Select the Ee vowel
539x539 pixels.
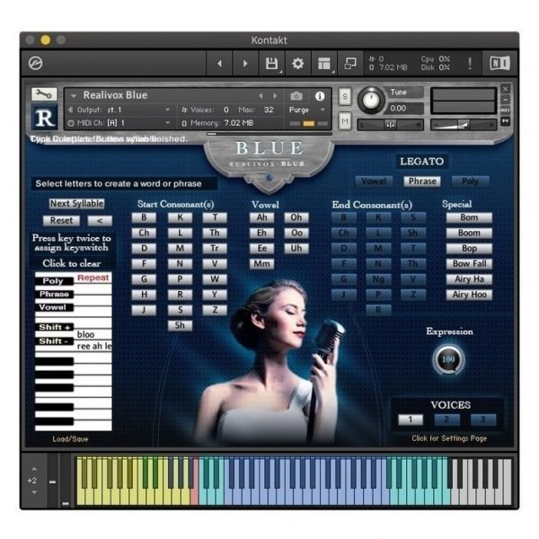(x=261, y=248)
